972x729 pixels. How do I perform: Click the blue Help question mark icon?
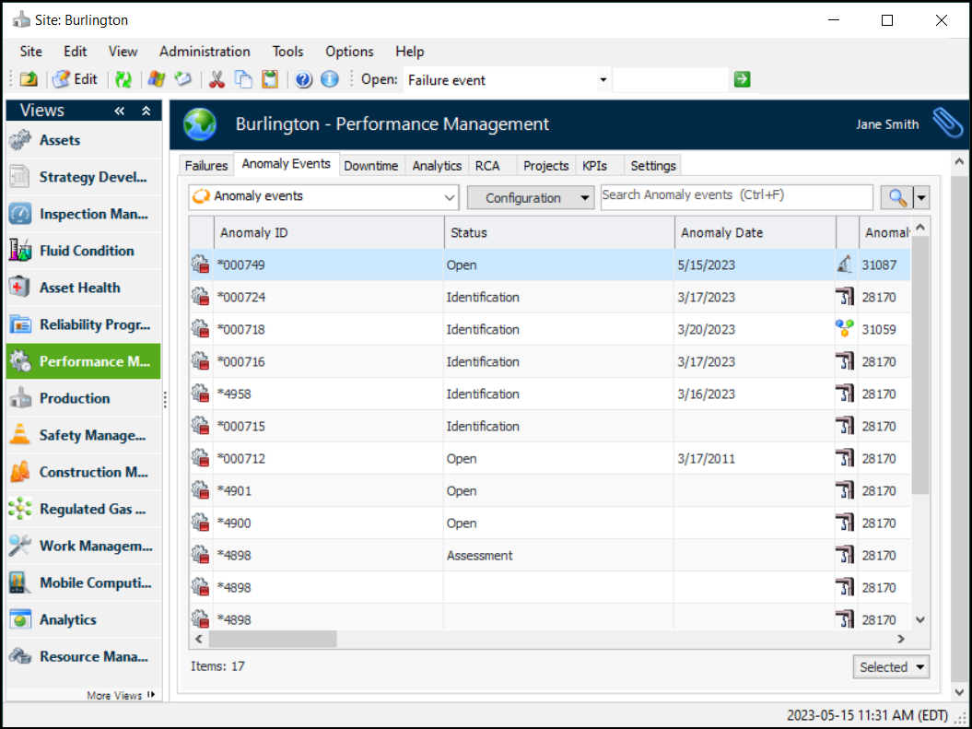coord(303,80)
